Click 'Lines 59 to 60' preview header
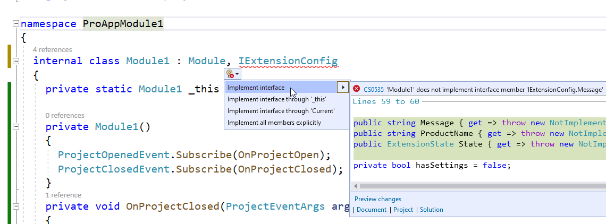Viewport: 606px width, 224px height. (x=386, y=101)
